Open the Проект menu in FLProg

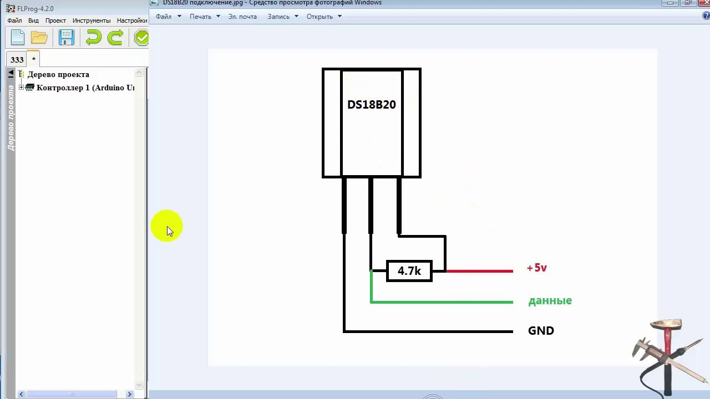(55, 21)
